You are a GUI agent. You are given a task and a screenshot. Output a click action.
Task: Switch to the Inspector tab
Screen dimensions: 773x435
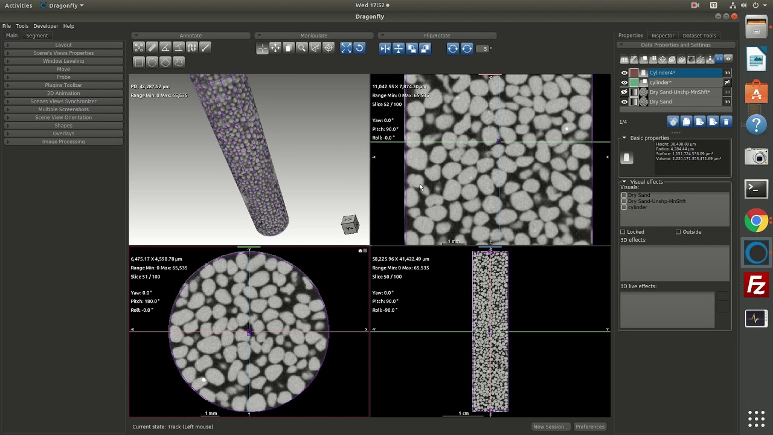tap(662, 36)
